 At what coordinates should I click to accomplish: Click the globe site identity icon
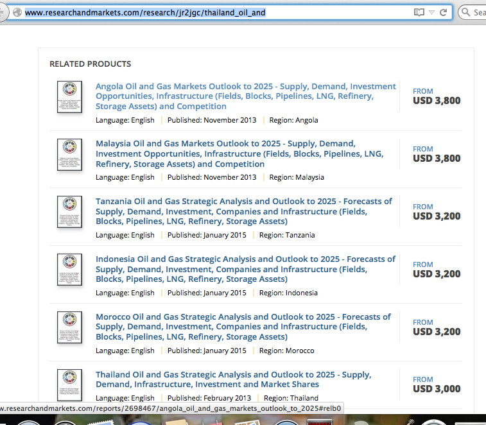pos(17,12)
